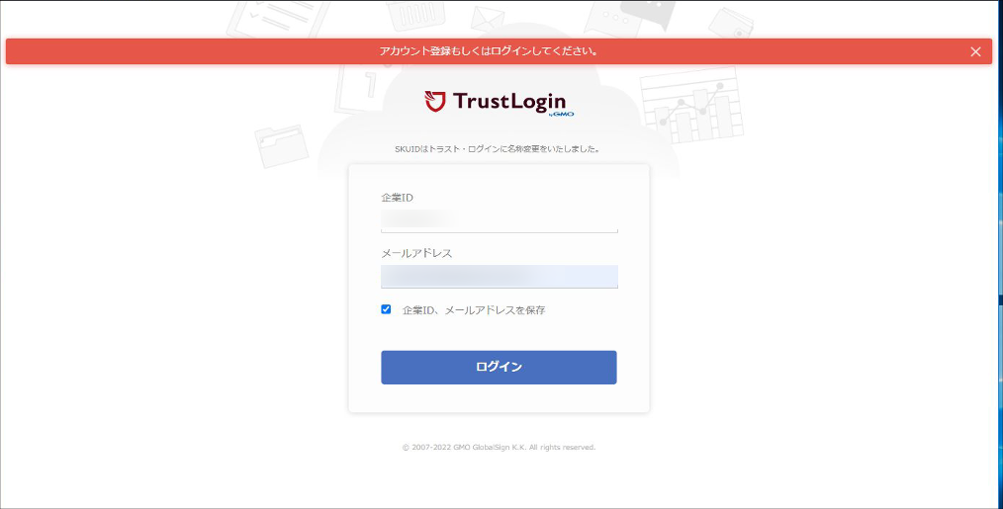
Task: Focus the 企業ID input field
Action: (x=499, y=220)
